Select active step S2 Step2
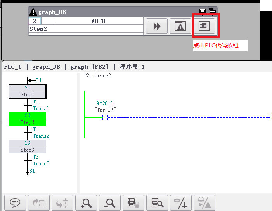 point(28,119)
